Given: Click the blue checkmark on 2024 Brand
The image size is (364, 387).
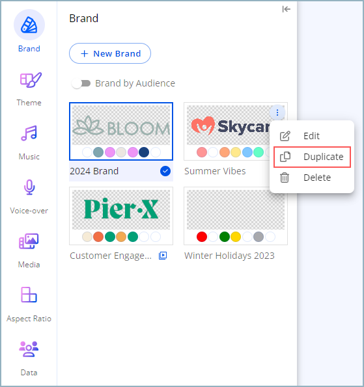Looking at the screenshot, I should tap(165, 171).
